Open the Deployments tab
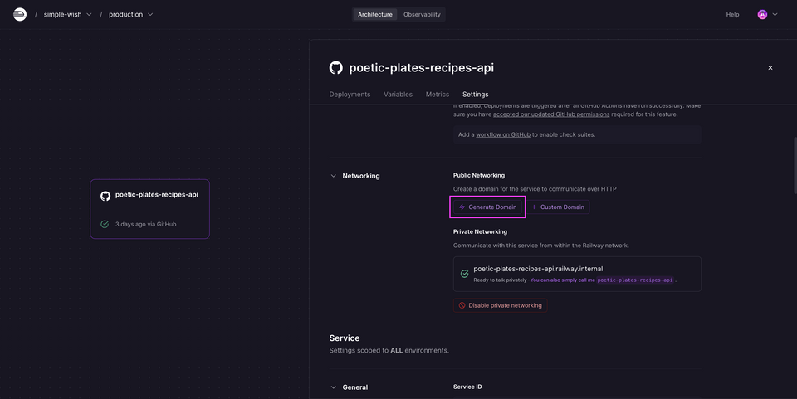The width and height of the screenshot is (797, 399). 350,95
